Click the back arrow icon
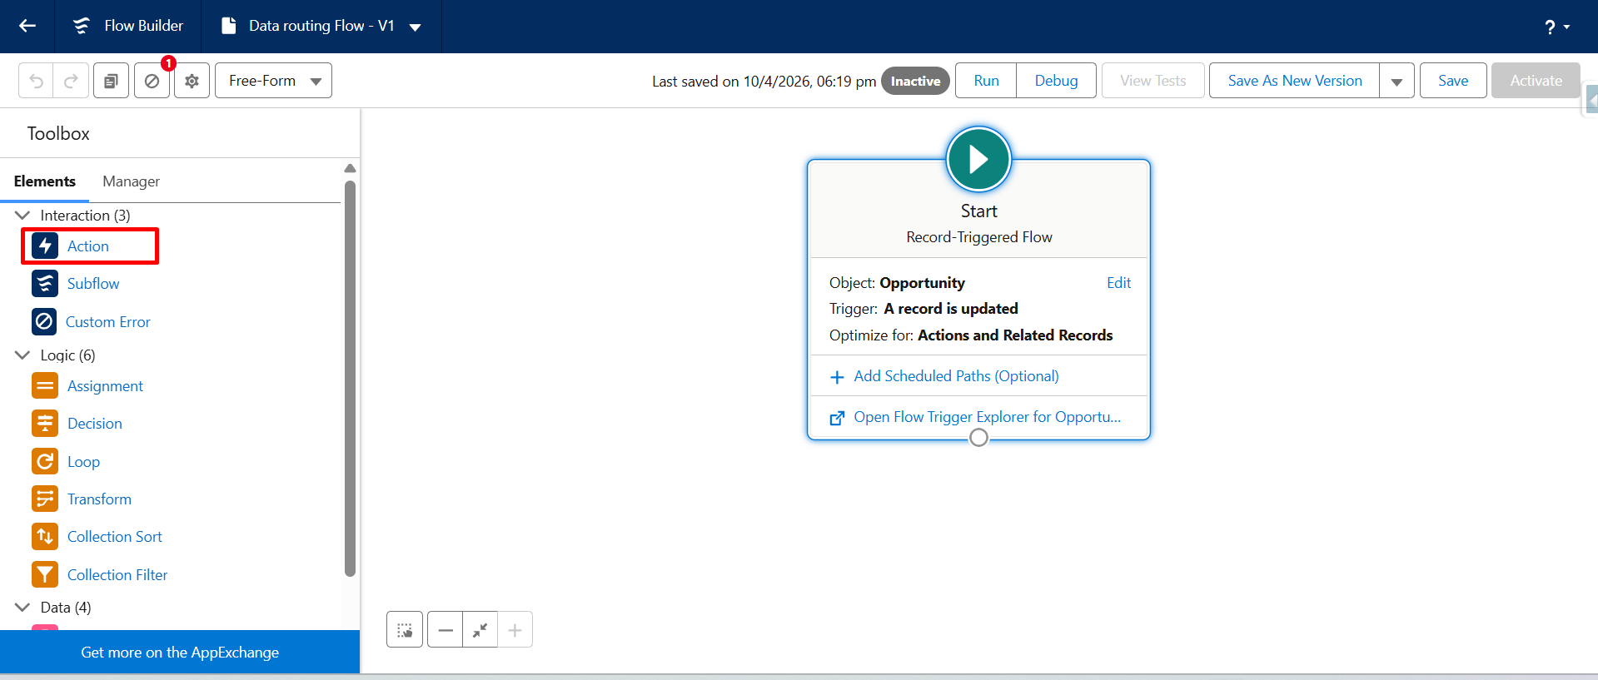 point(27,26)
